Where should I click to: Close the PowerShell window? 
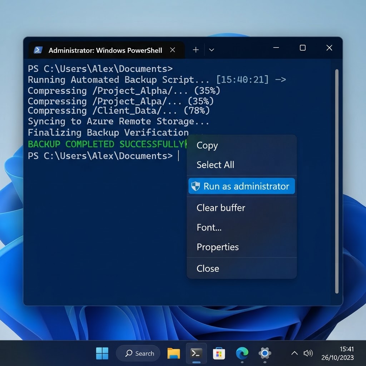pyautogui.click(x=329, y=48)
